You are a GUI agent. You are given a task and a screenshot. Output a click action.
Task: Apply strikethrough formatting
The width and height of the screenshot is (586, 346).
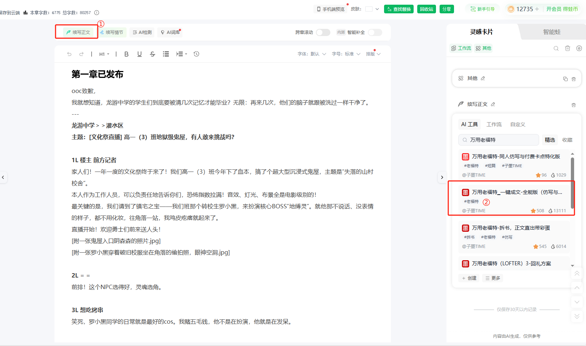[153, 54]
